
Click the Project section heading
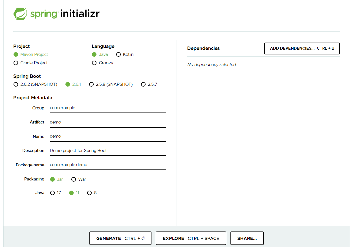(21, 47)
